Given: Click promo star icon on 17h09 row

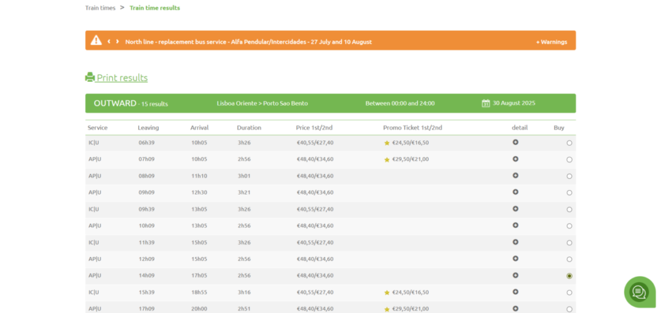Looking at the screenshot, I should coord(387,309).
